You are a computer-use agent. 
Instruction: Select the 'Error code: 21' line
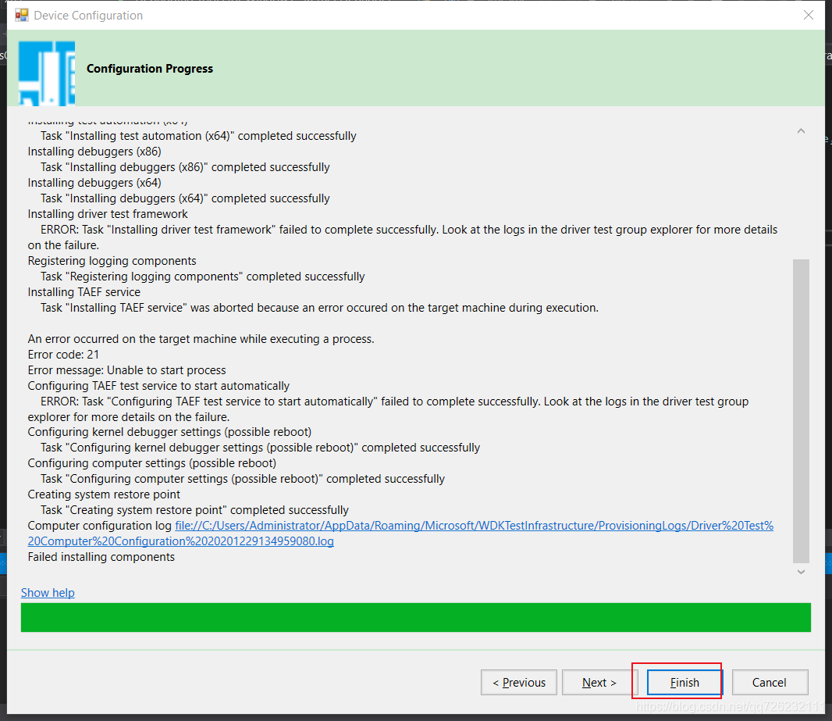pyautogui.click(x=63, y=354)
